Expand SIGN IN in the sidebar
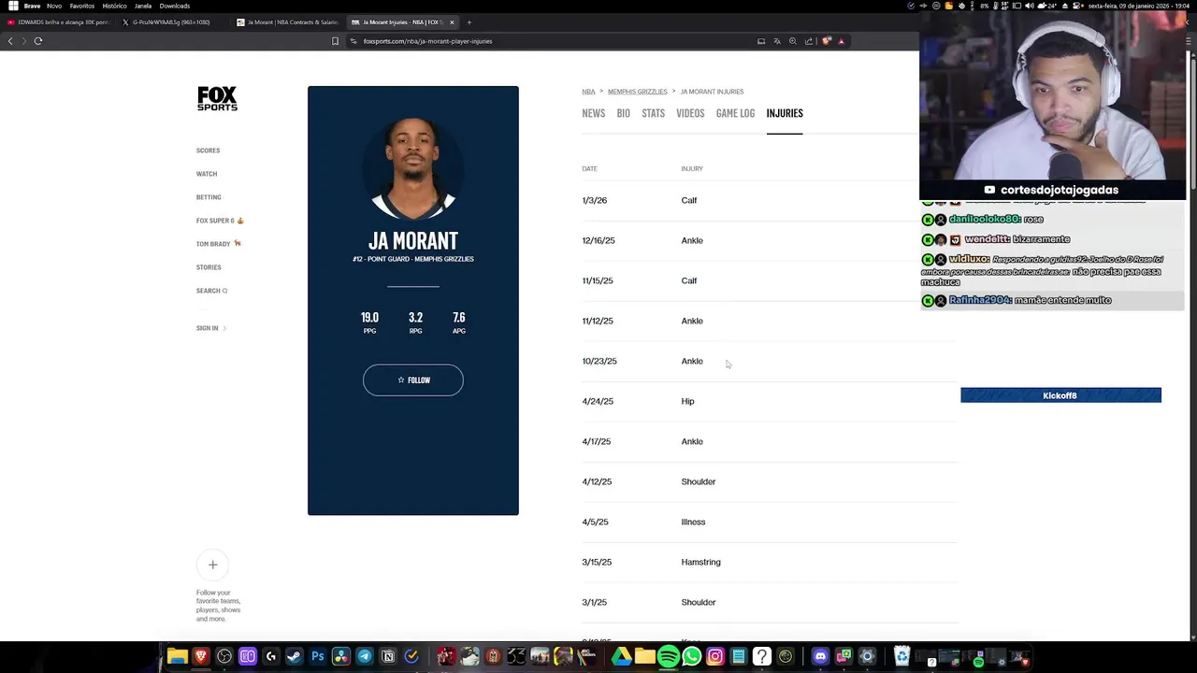Image resolution: width=1197 pixels, height=673 pixels. pyautogui.click(x=210, y=328)
